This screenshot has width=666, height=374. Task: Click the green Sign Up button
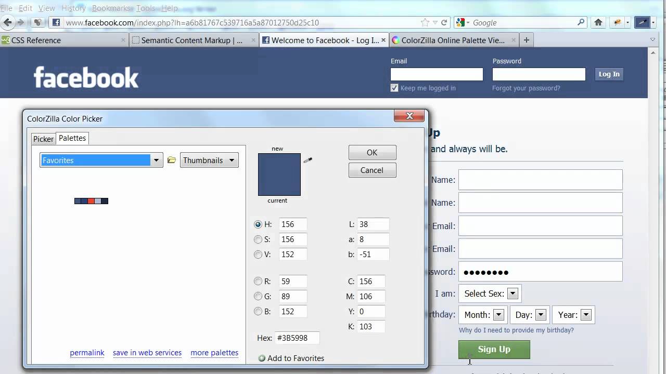click(x=494, y=349)
